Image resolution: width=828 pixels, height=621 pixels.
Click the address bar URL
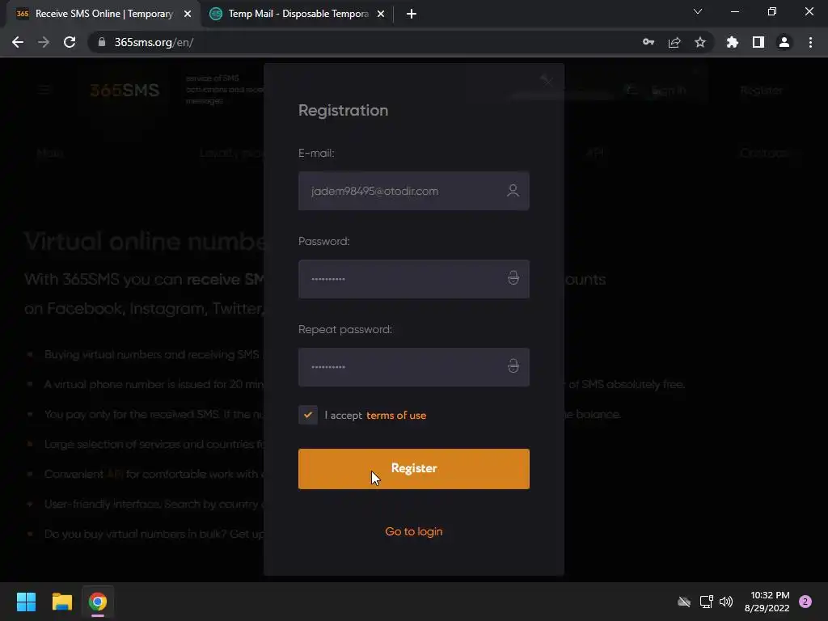pyautogui.click(x=154, y=42)
